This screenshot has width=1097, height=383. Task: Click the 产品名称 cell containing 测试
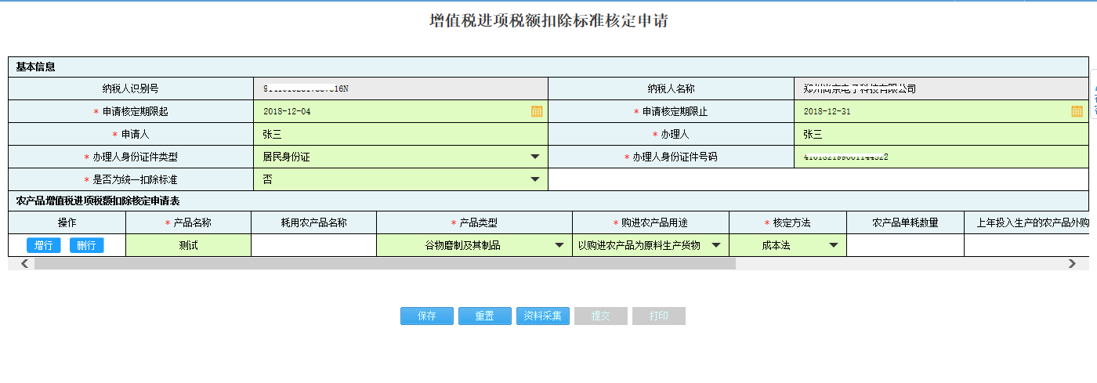[188, 245]
